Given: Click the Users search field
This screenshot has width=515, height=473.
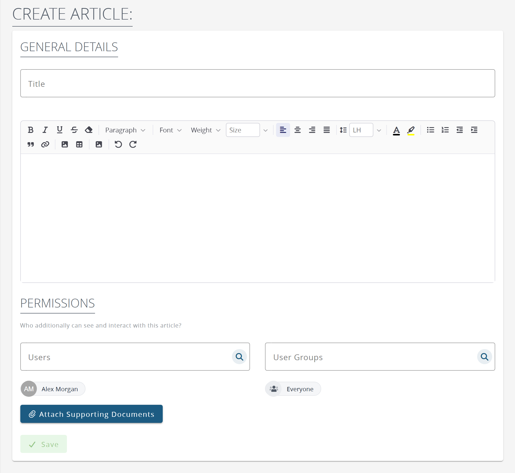Looking at the screenshot, I should pyautogui.click(x=135, y=357).
